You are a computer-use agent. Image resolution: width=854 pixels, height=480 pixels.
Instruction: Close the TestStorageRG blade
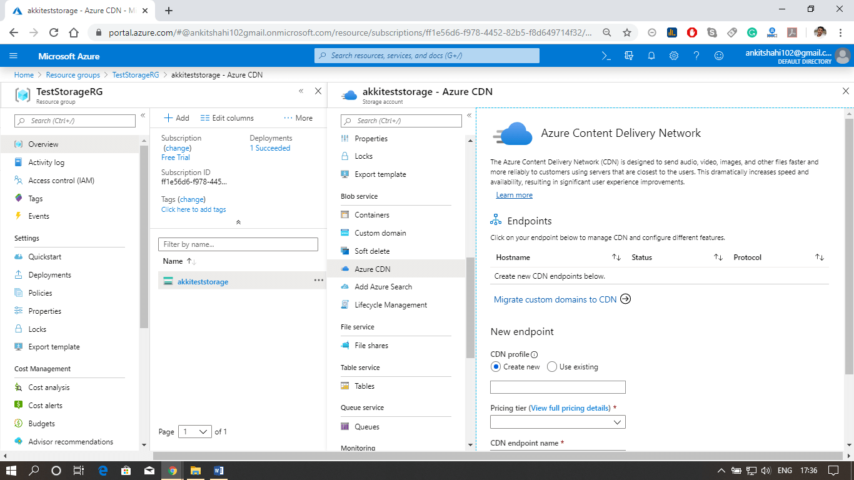coord(318,91)
